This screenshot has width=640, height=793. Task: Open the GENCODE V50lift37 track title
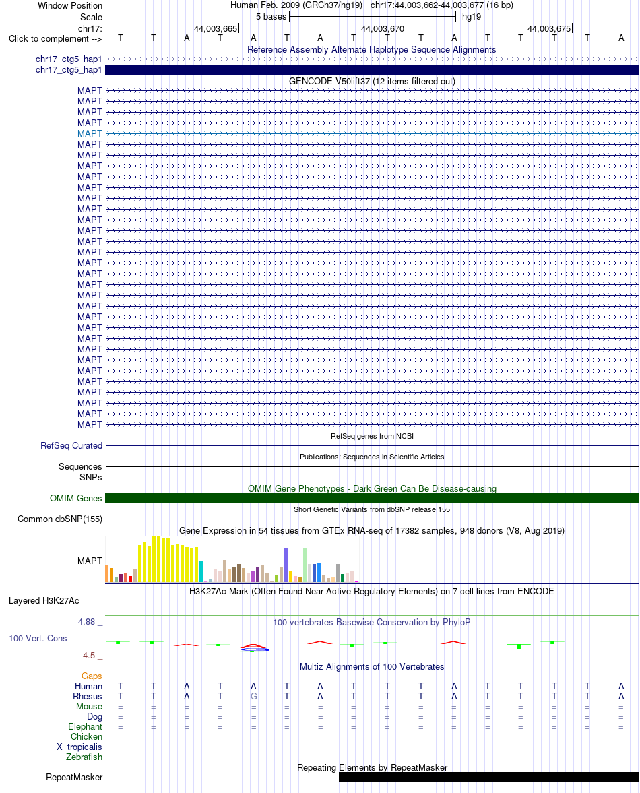pyautogui.click(x=372, y=81)
